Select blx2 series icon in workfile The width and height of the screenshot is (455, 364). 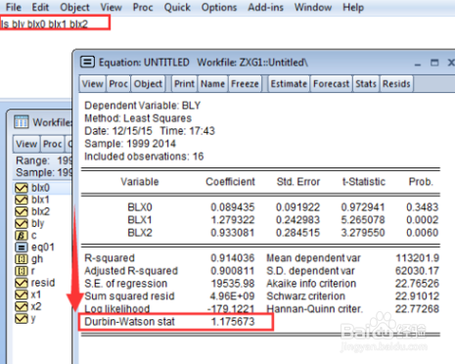[22, 211]
